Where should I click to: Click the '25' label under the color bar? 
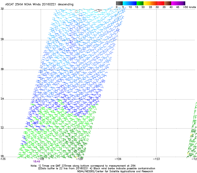(x=150, y=7)
